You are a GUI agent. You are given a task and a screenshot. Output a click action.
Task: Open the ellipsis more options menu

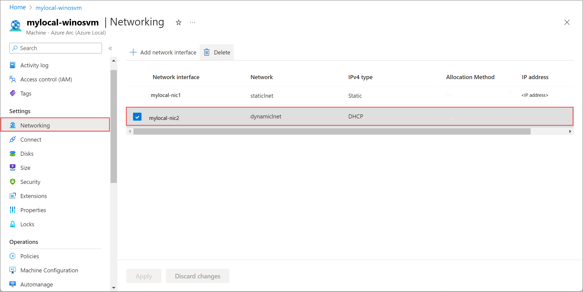193,23
